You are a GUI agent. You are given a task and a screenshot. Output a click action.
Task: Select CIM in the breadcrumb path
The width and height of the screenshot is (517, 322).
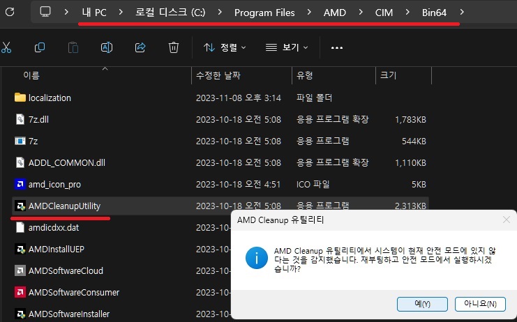coord(384,13)
